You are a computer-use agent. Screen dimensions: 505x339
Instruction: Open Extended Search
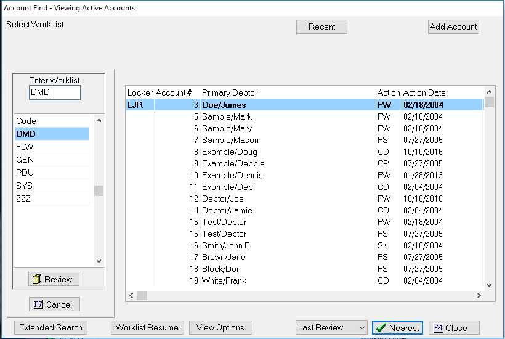pos(50,328)
